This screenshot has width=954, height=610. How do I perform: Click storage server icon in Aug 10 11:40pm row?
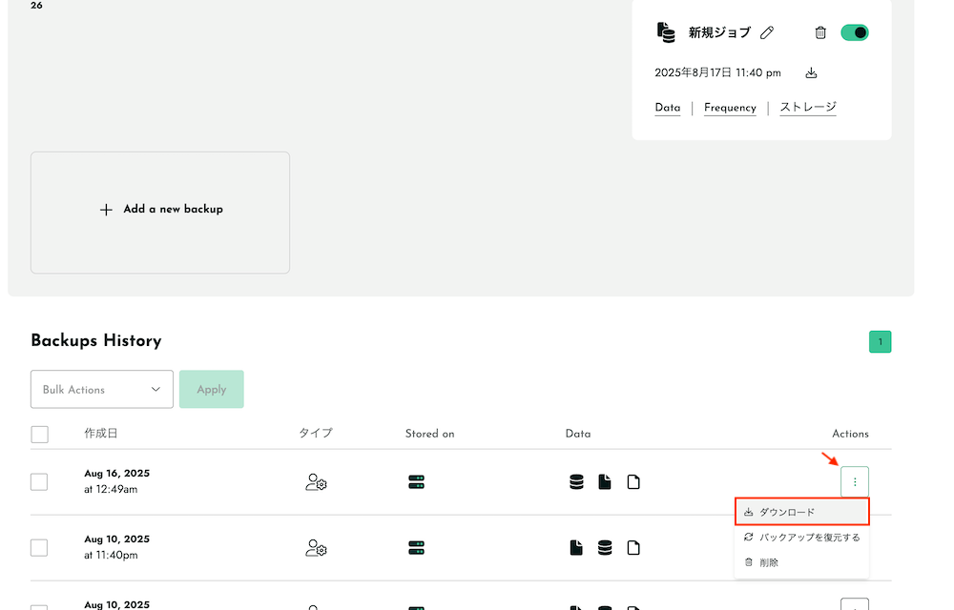point(416,548)
